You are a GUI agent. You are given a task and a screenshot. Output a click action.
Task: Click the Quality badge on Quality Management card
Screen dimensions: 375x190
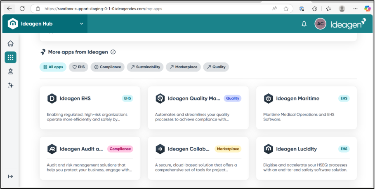click(x=232, y=98)
